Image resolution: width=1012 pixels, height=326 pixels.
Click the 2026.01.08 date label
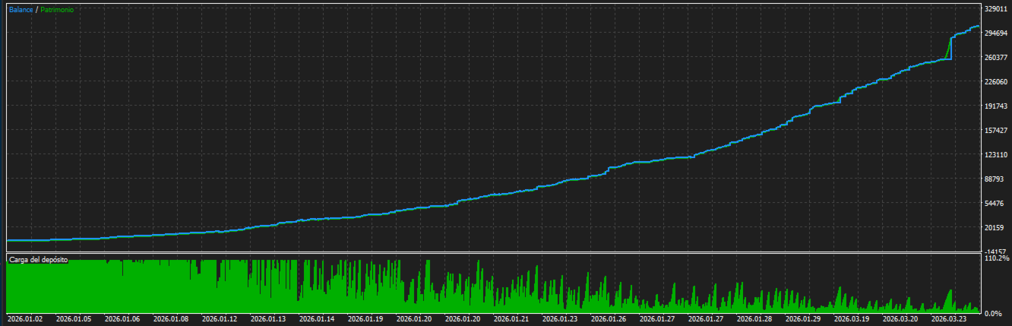[x=171, y=320]
